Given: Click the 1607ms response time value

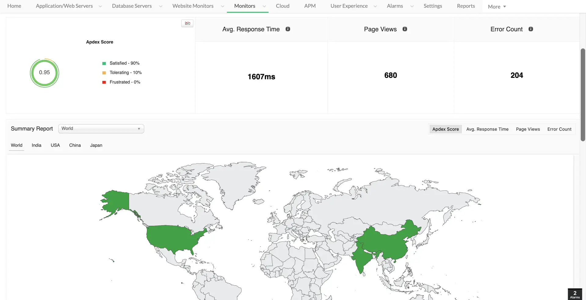Looking at the screenshot, I should coord(261,77).
